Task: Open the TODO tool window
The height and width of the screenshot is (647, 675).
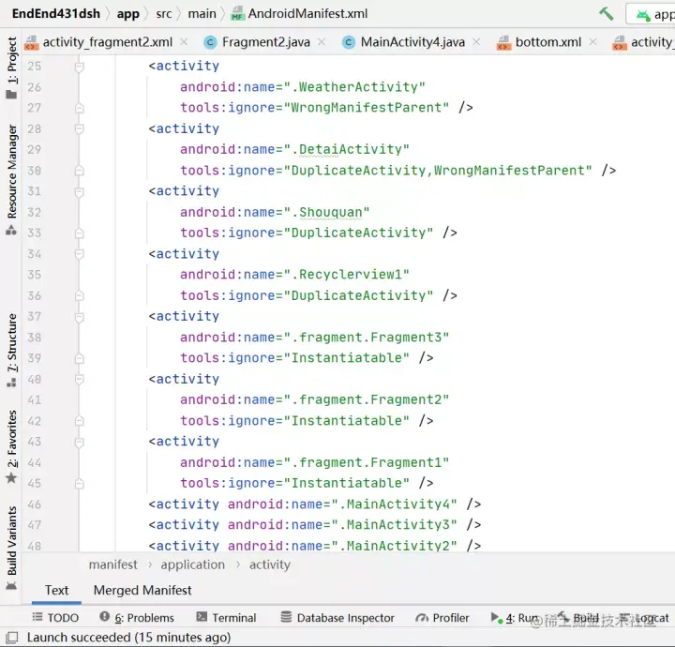Action: pyautogui.click(x=55, y=618)
